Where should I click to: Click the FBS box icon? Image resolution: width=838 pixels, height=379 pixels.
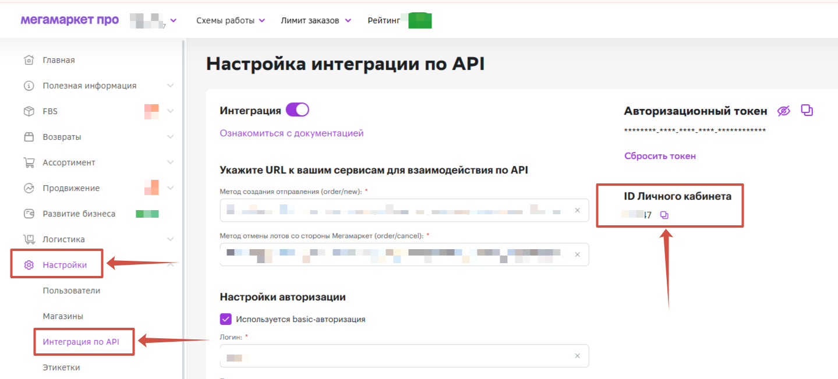(x=29, y=111)
